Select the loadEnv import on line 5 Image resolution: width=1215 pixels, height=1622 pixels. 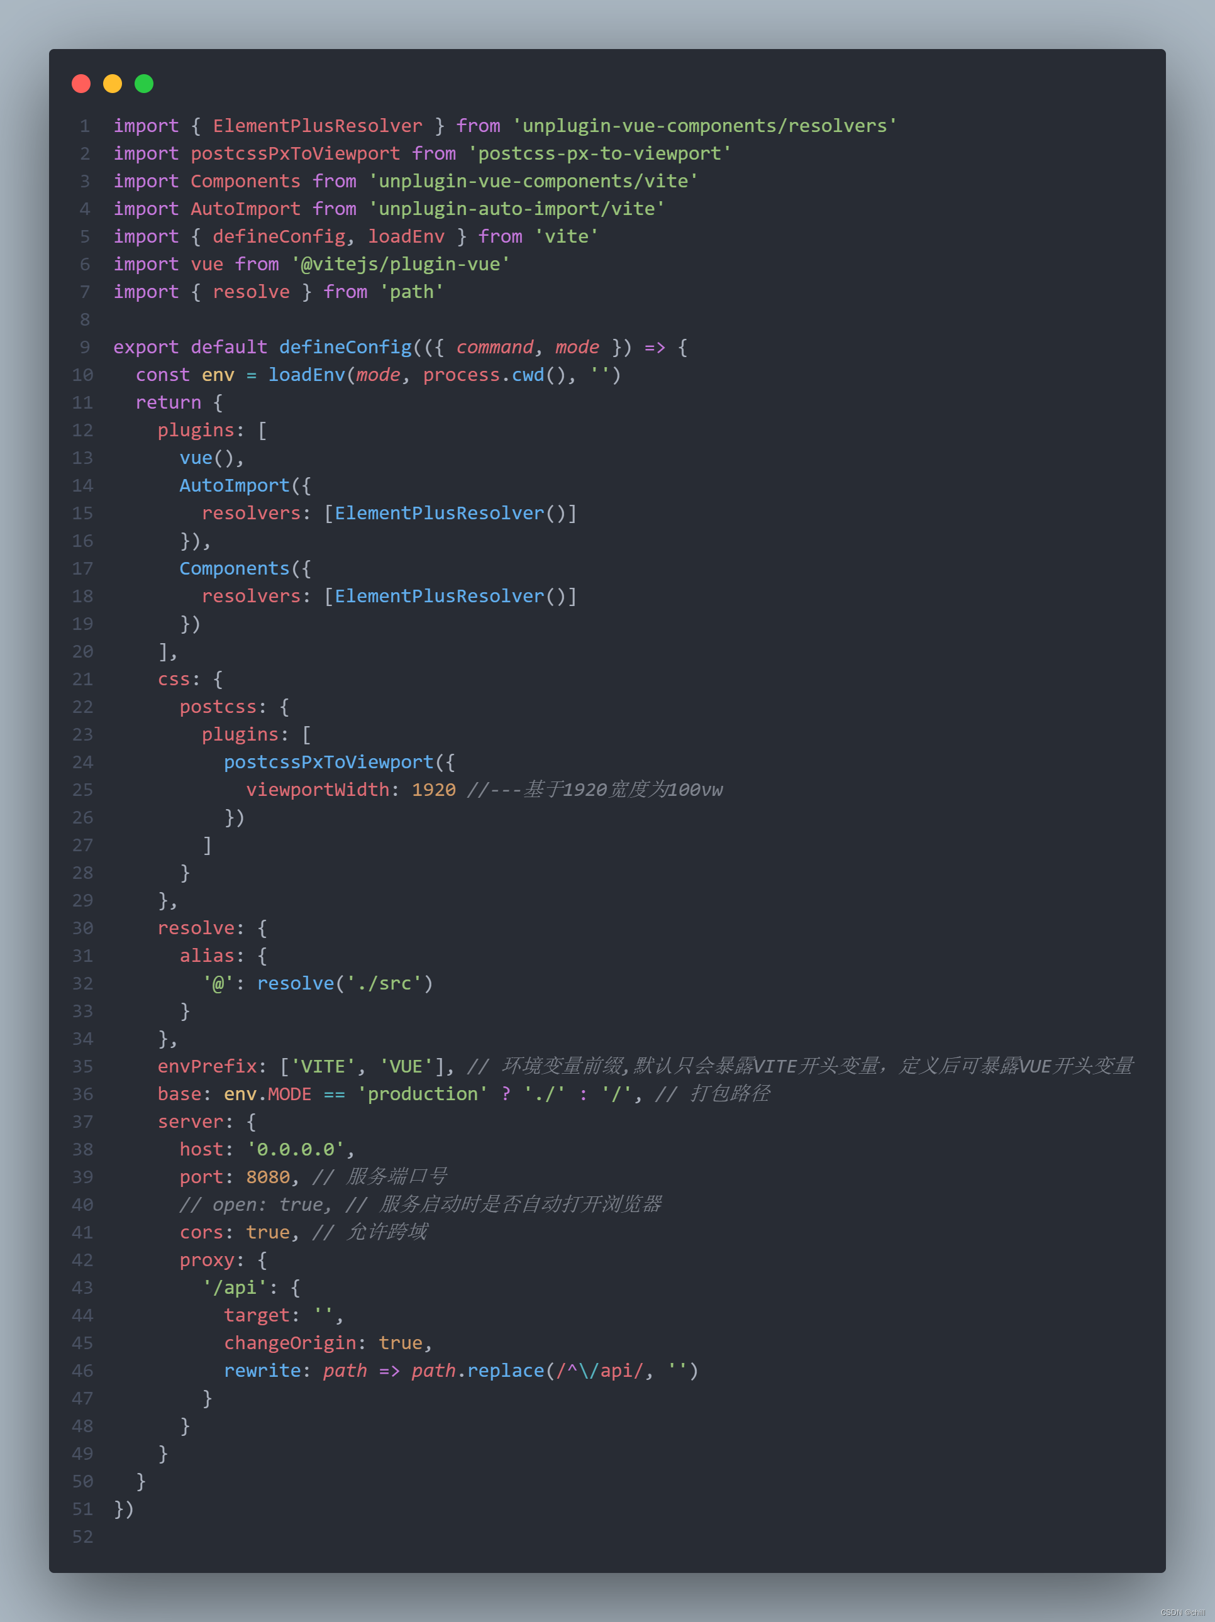(408, 236)
